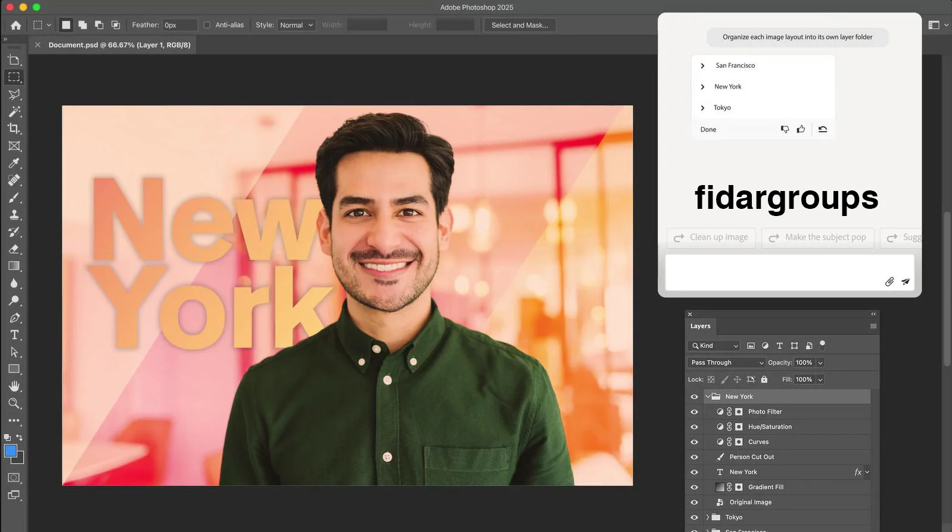Hide the Curves layer
952x532 pixels.
[694, 442]
